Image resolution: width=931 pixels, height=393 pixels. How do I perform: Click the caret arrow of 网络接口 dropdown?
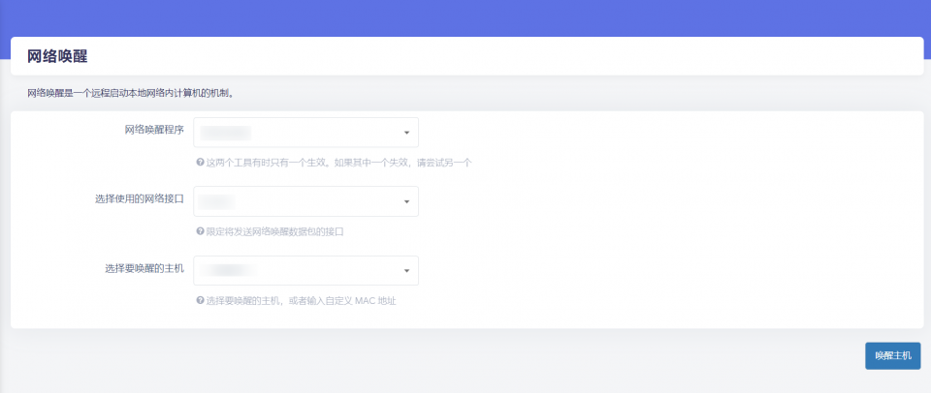click(x=406, y=202)
